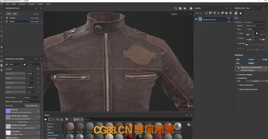268x139 pixels.
Task: Open the Projection dropdown
Action: (x=255, y=22)
